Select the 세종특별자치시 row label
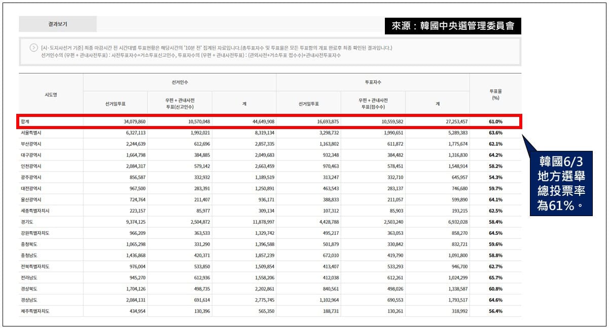The image size is (609, 329). 35,211
